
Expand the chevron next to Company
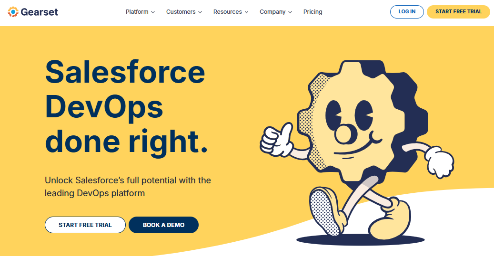pos(290,12)
